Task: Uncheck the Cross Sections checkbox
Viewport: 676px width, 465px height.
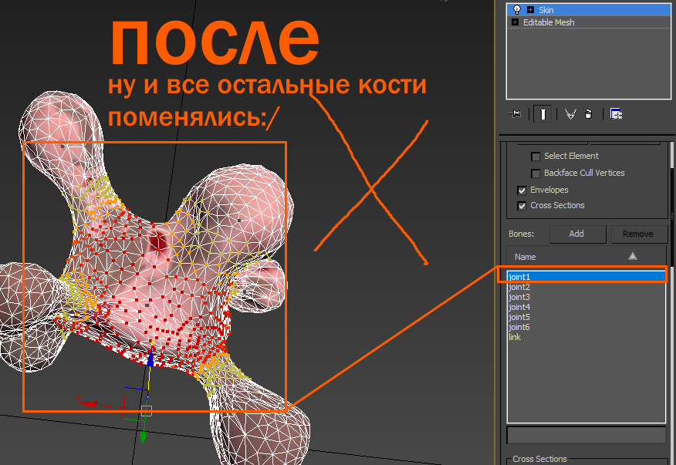Action: pos(522,205)
